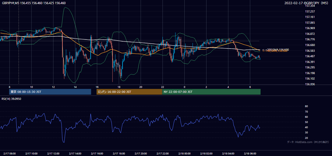332x156 pixels.
Task: Click price level 157.065 on the axis
Action: click(310, 23)
